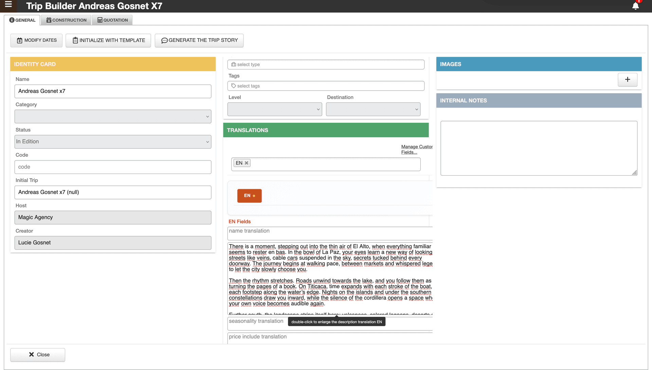Click Modify Dates button
Viewport: 652px width, 370px height.
(36, 40)
